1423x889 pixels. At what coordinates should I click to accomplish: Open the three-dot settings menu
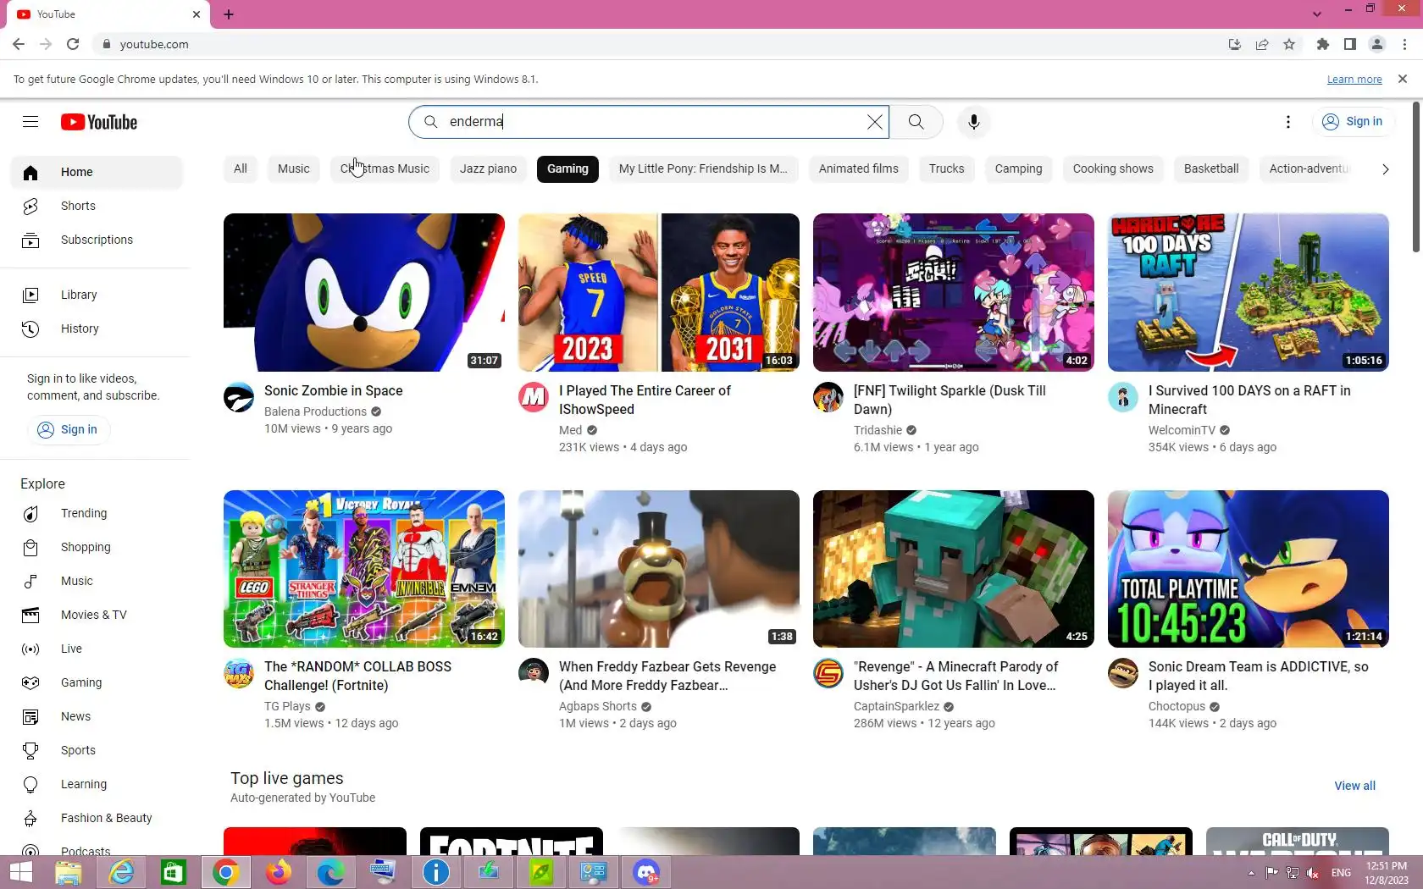(x=1288, y=122)
